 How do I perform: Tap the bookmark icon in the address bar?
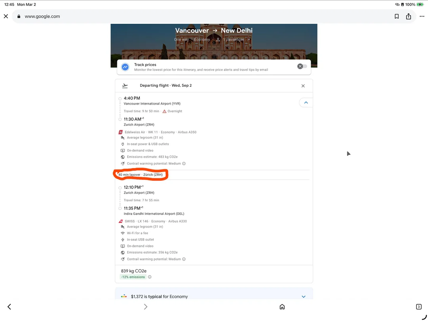[x=397, y=16]
